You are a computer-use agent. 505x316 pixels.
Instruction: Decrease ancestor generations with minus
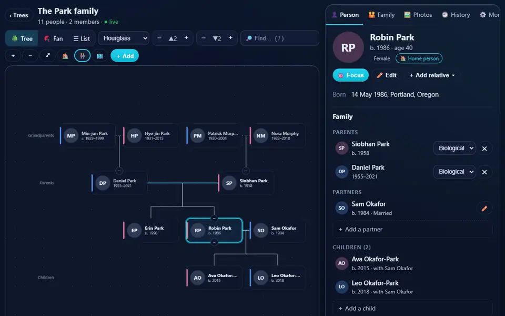click(159, 38)
